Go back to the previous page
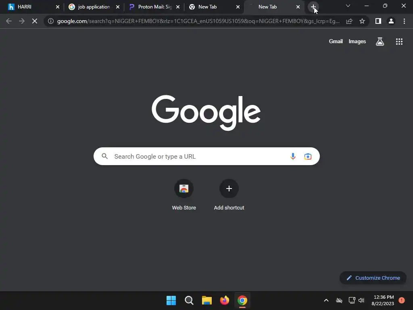The height and width of the screenshot is (310, 413). pyautogui.click(x=9, y=21)
